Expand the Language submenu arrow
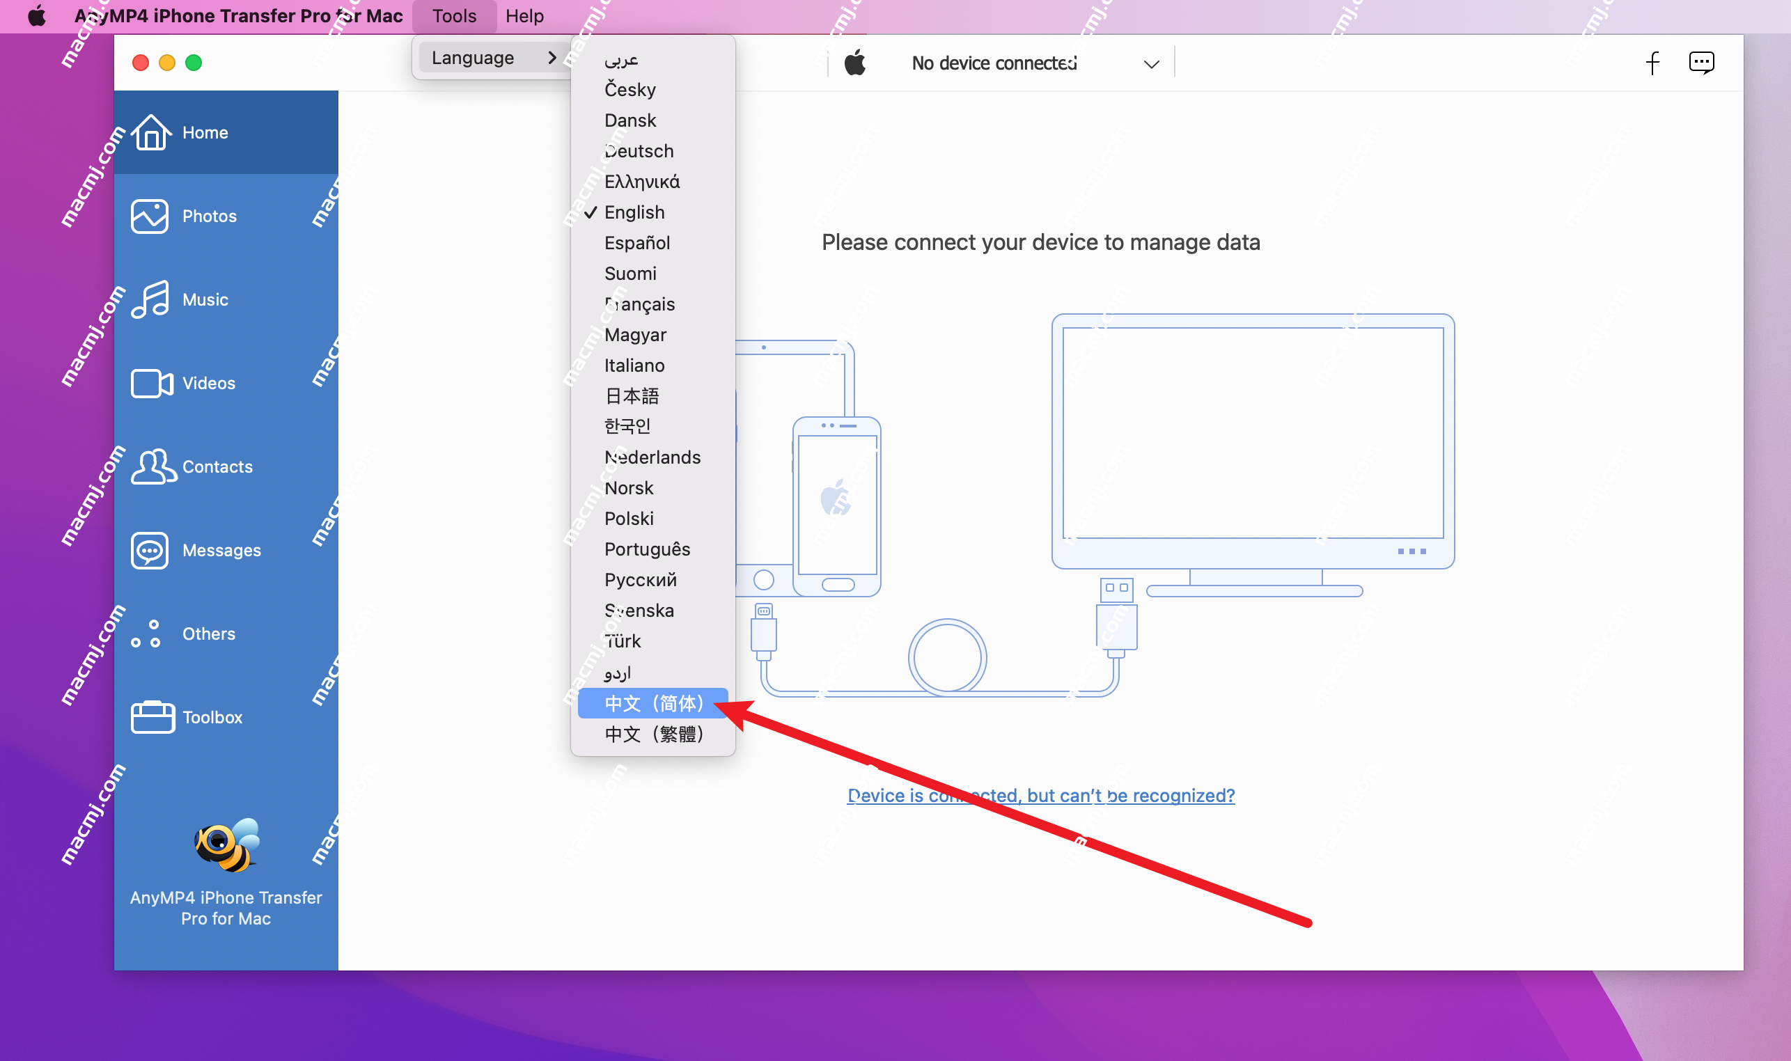 (x=552, y=58)
